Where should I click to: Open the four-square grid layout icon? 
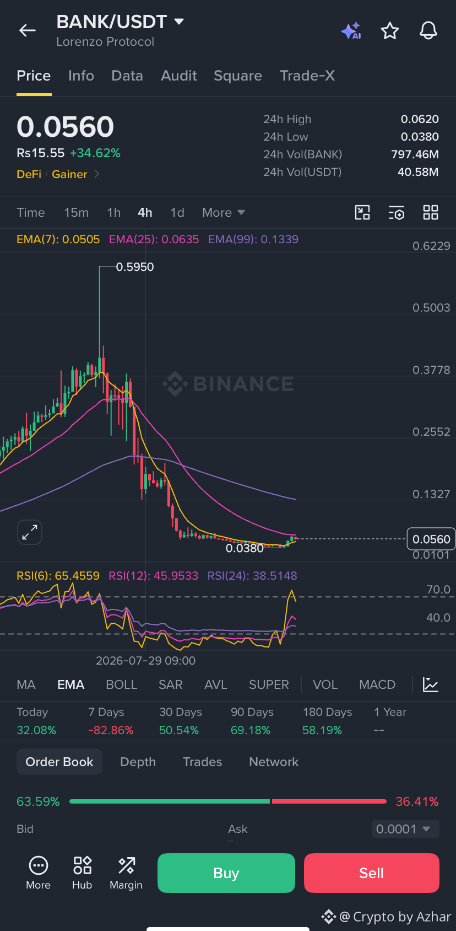pos(431,212)
